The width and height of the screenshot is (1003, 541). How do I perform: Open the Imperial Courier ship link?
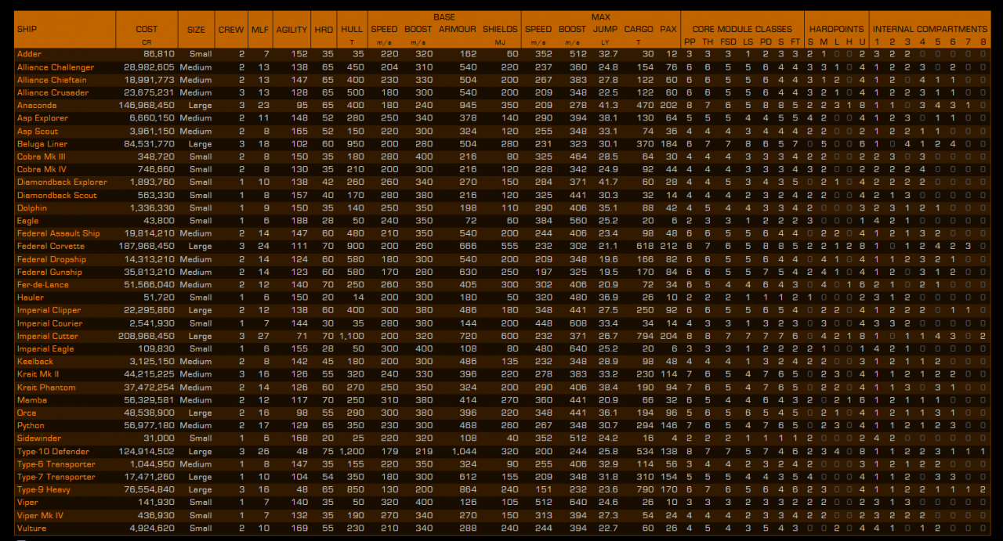pyautogui.click(x=49, y=323)
